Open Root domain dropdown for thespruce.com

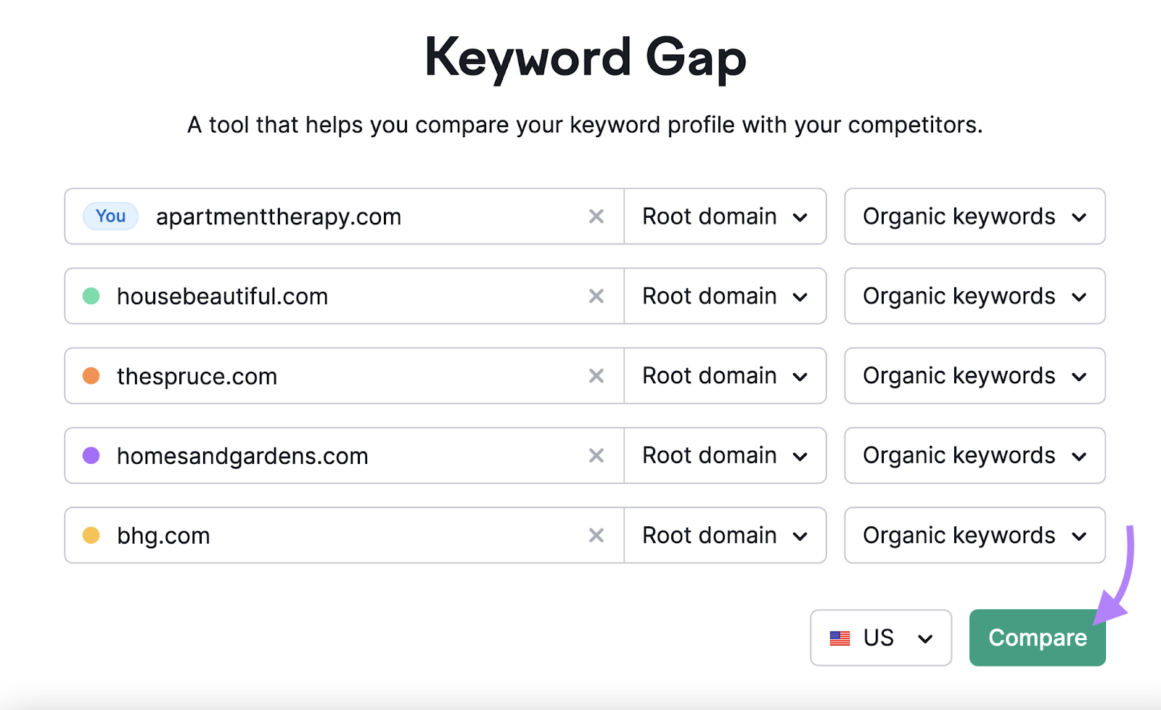[725, 375]
